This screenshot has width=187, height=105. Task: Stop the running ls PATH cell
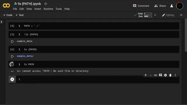[12, 64]
